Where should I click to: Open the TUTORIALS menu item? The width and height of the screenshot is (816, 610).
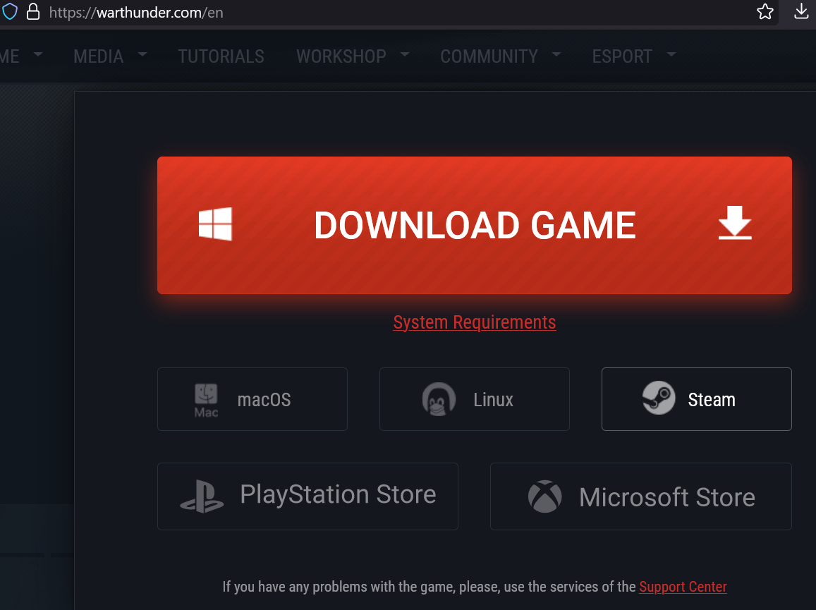[221, 56]
